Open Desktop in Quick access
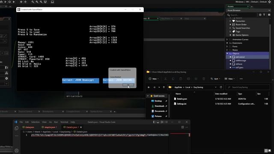This screenshot has height=154, width=274. (158, 101)
